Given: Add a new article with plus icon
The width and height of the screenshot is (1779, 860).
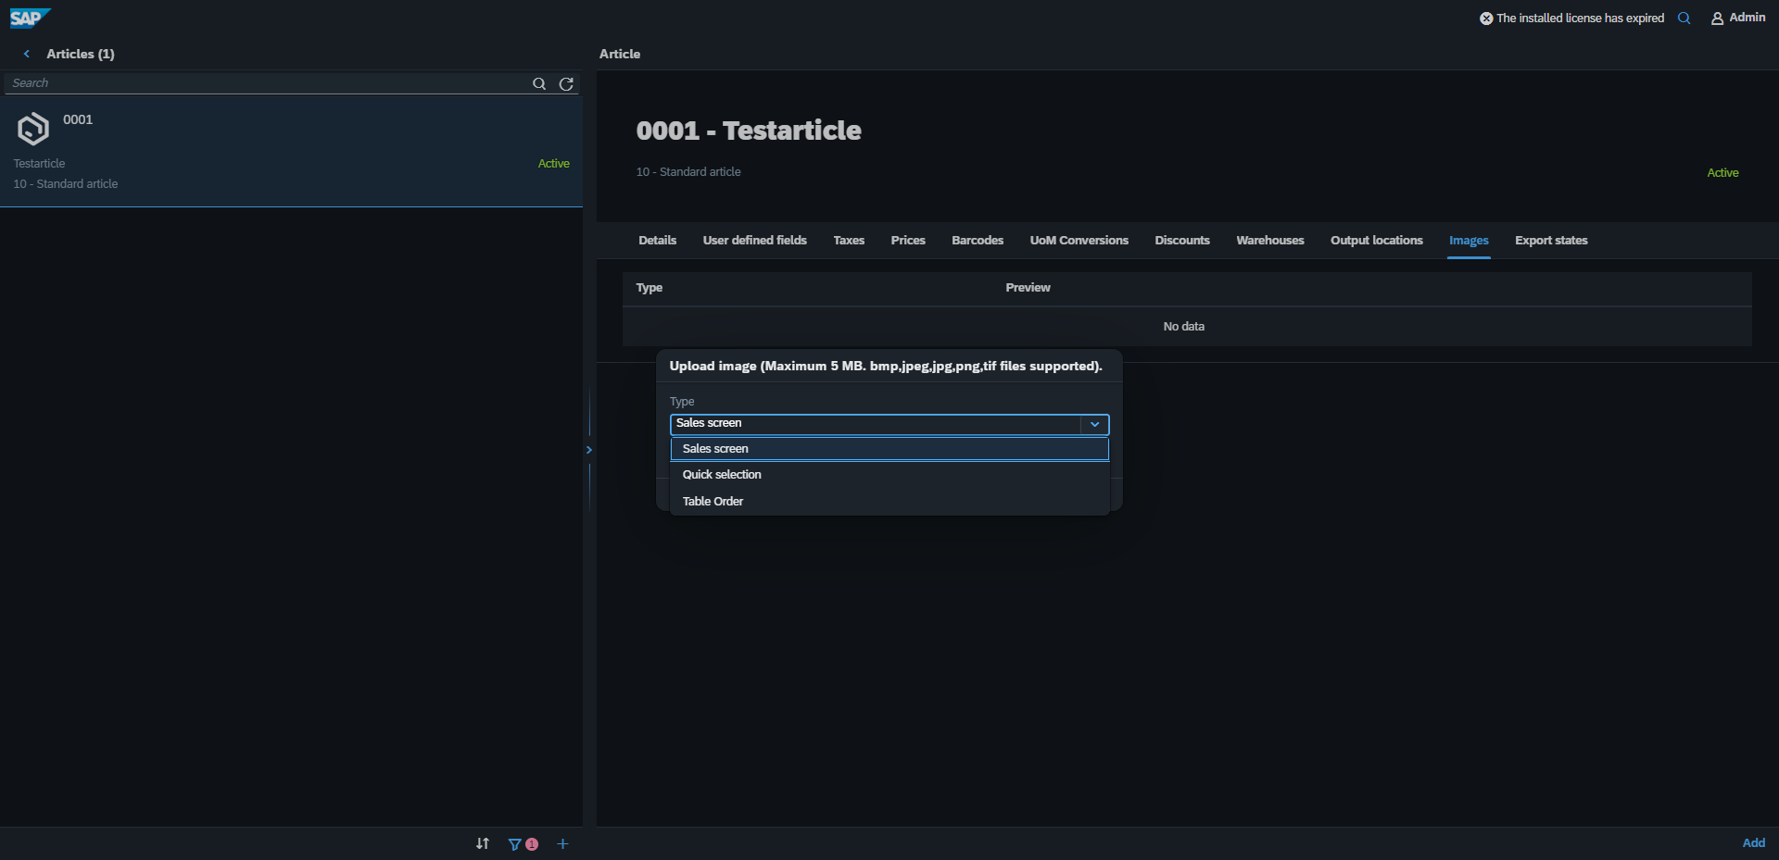Looking at the screenshot, I should (562, 843).
